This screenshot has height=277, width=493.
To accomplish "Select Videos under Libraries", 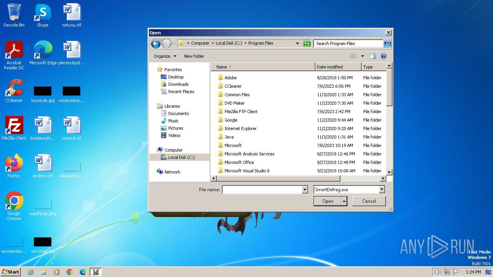I will coord(174,135).
